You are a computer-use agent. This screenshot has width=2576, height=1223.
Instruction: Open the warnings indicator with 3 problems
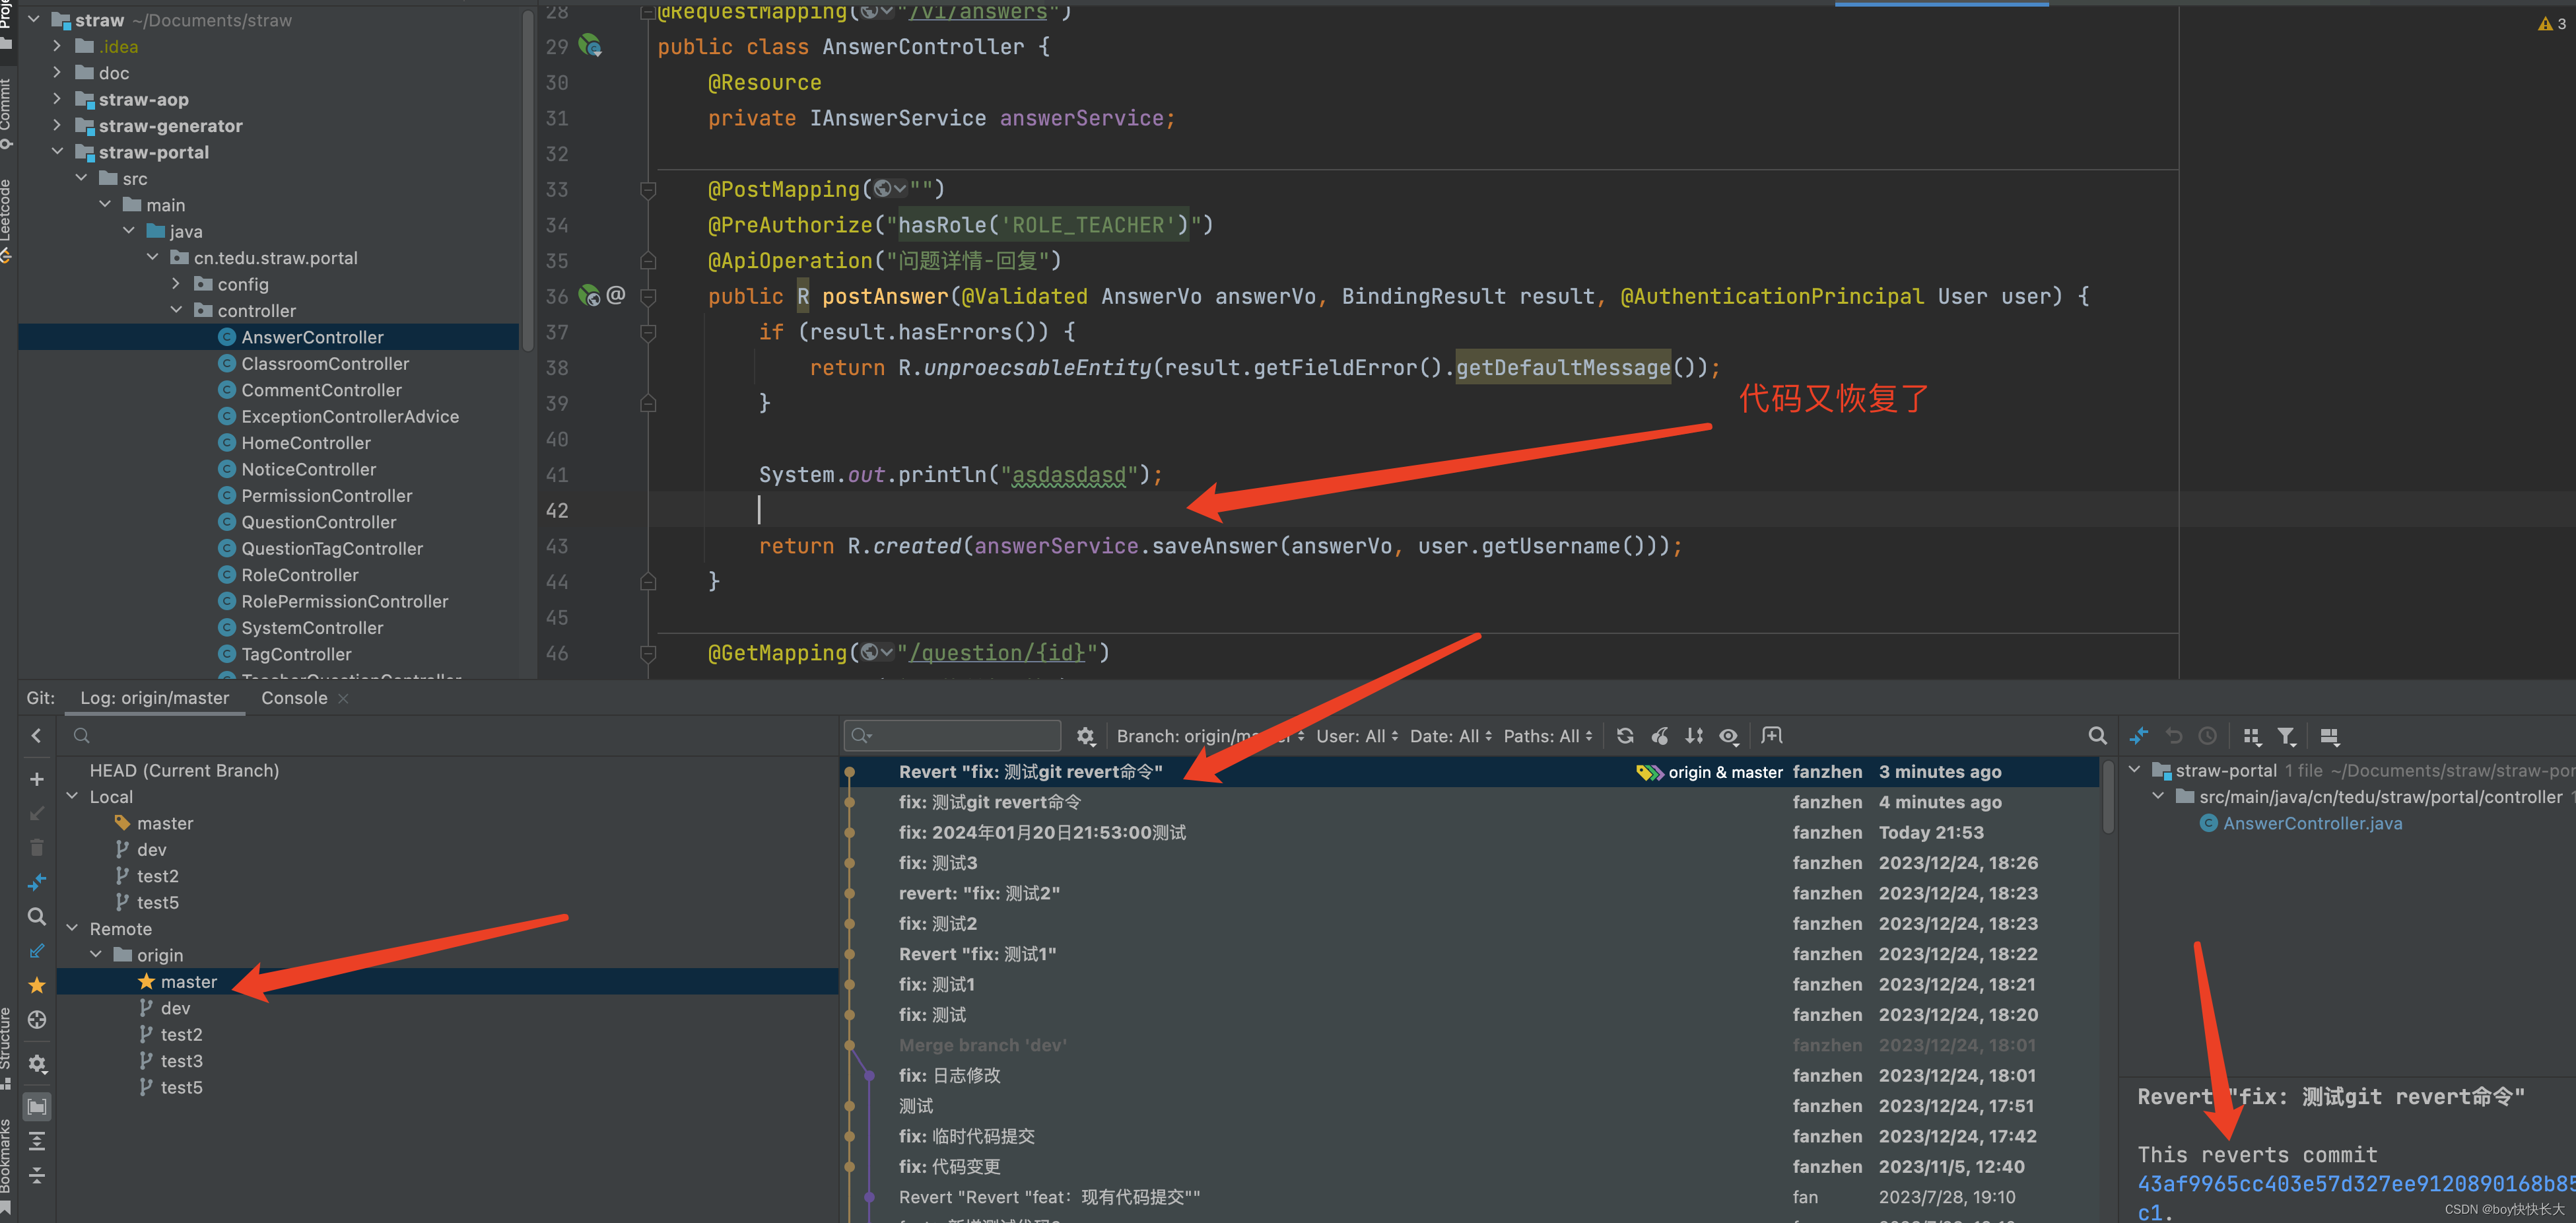pos(2551,23)
